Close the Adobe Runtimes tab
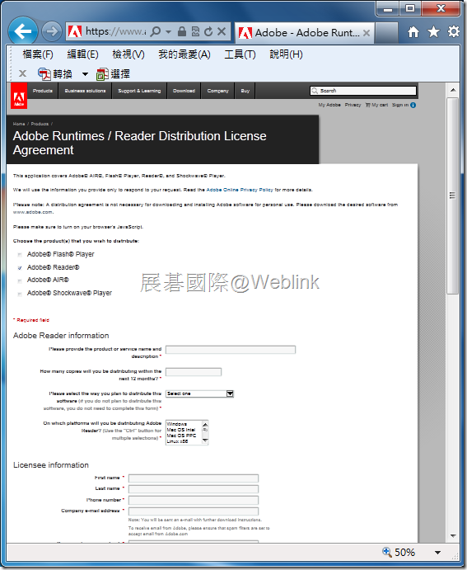467x570 pixels. click(x=367, y=33)
